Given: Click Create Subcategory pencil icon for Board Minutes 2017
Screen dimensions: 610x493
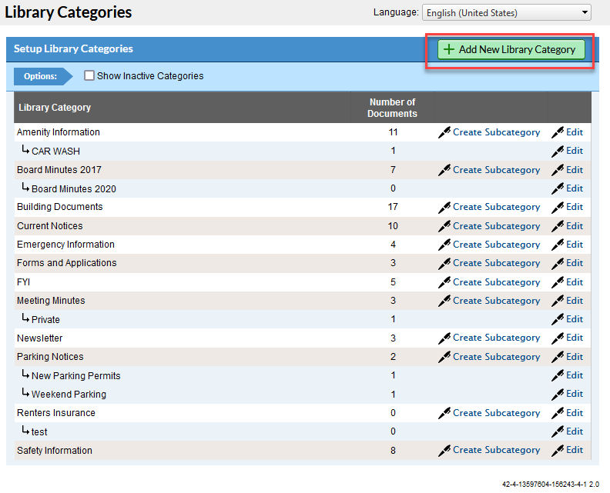Looking at the screenshot, I should click(444, 170).
